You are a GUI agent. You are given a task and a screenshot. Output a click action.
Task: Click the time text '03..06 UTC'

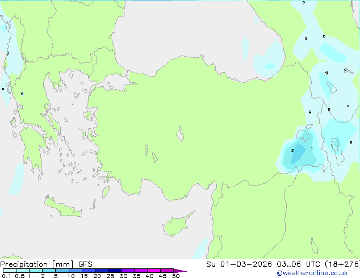pyautogui.click(x=298, y=264)
